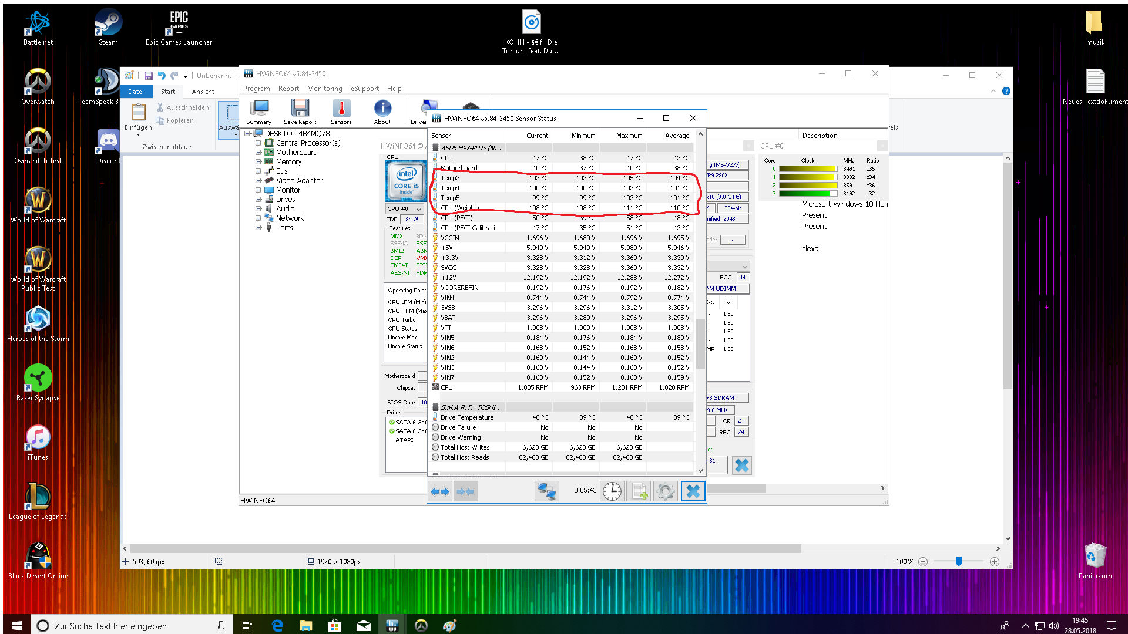The width and height of the screenshot is (1128, 634).
Task: Expand the Video Adapter tree node
Action: pos(258,181)
